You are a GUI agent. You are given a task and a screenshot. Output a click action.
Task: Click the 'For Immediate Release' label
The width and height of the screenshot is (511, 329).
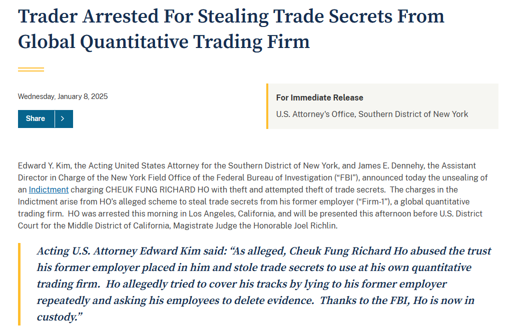319,97
